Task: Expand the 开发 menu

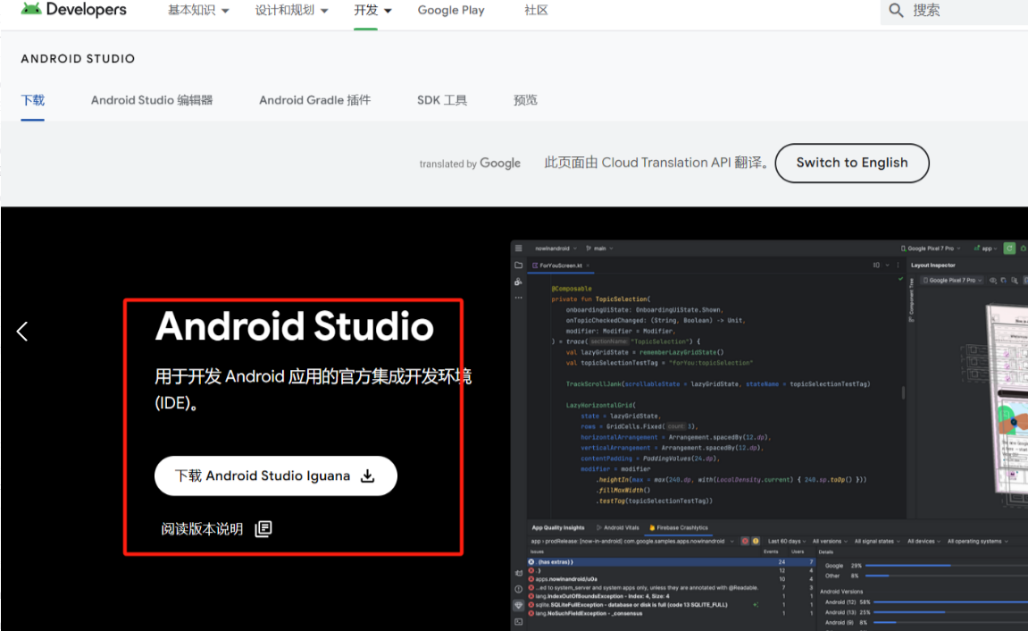Action: [x=372, y=11]
